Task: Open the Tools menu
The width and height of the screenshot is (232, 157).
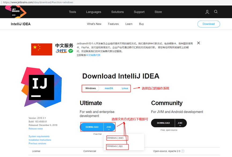Action: coord(72,12)
